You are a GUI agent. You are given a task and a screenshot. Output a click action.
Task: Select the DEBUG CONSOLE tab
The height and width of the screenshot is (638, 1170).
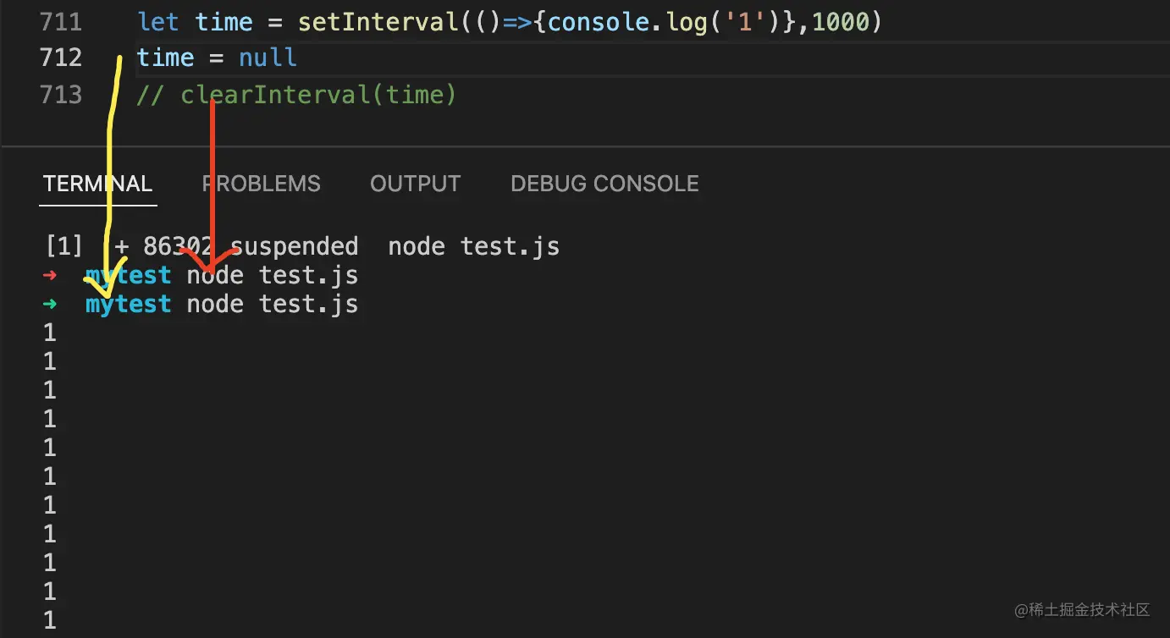(x=604, y=184)
